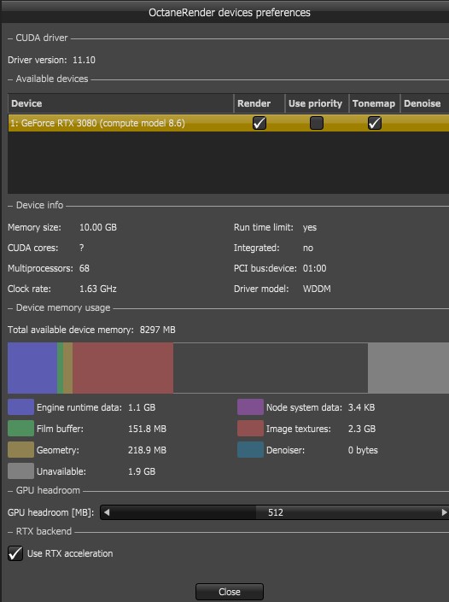Click the Node system data value 3.4 KB
The width and height of the screenshot is (449, 602).
pyautogui.click(x=361, y=407)
